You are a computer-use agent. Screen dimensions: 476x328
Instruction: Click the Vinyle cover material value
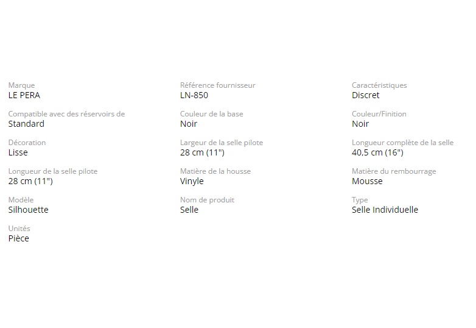point(192,181)
